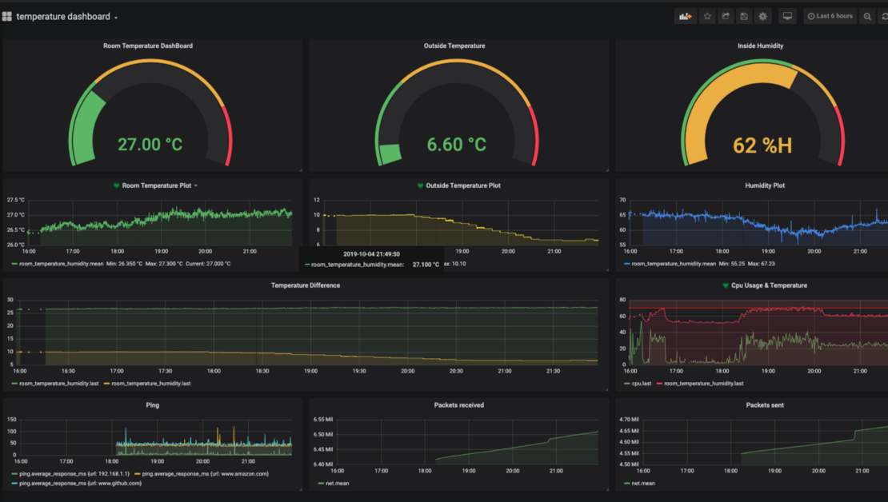
Task: Open the Last 6 hours time picker
Action: (x=830, y=17)
